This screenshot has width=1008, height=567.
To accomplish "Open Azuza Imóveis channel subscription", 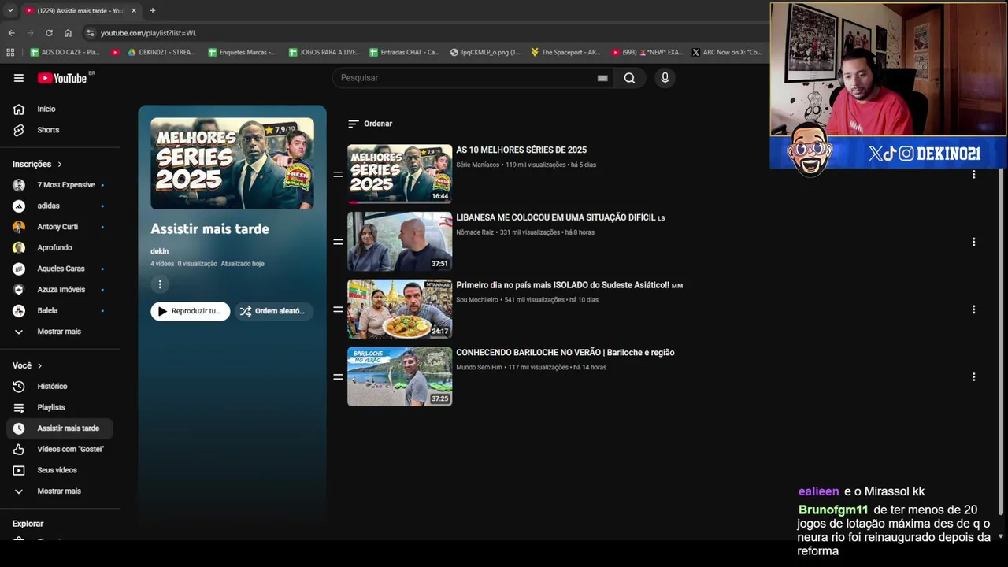I will tap(61, 289).
